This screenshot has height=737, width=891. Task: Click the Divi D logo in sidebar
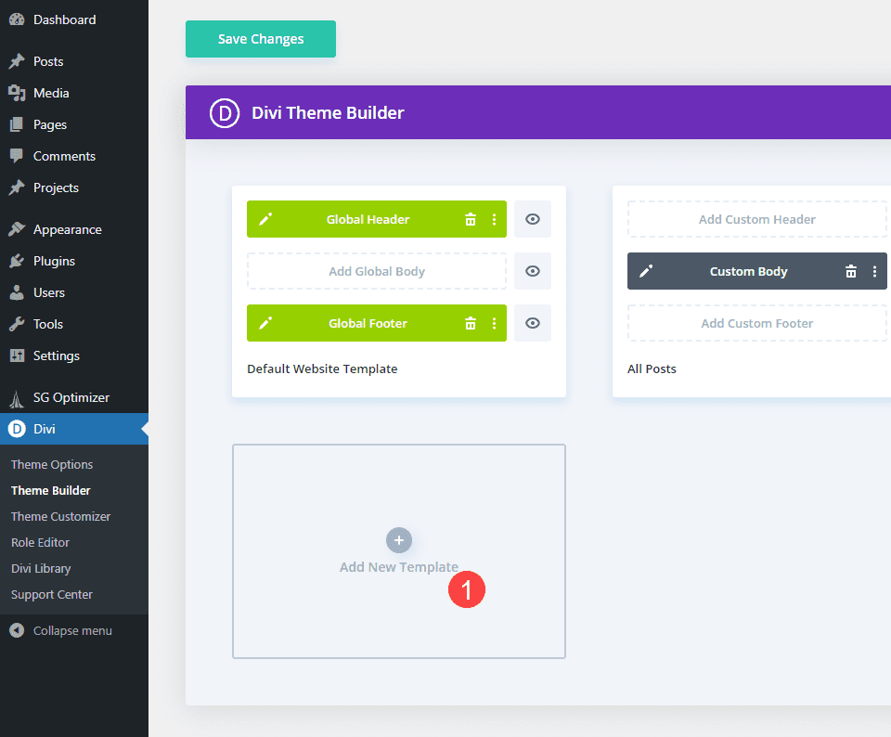17,429
